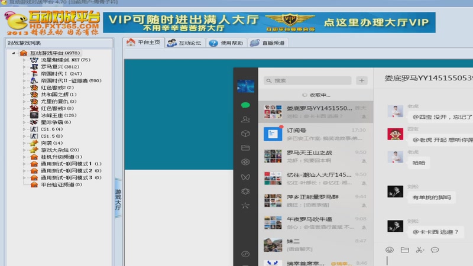
Task: Click the 游戏大厅 vertical side tab
Action: click(118, 199)
